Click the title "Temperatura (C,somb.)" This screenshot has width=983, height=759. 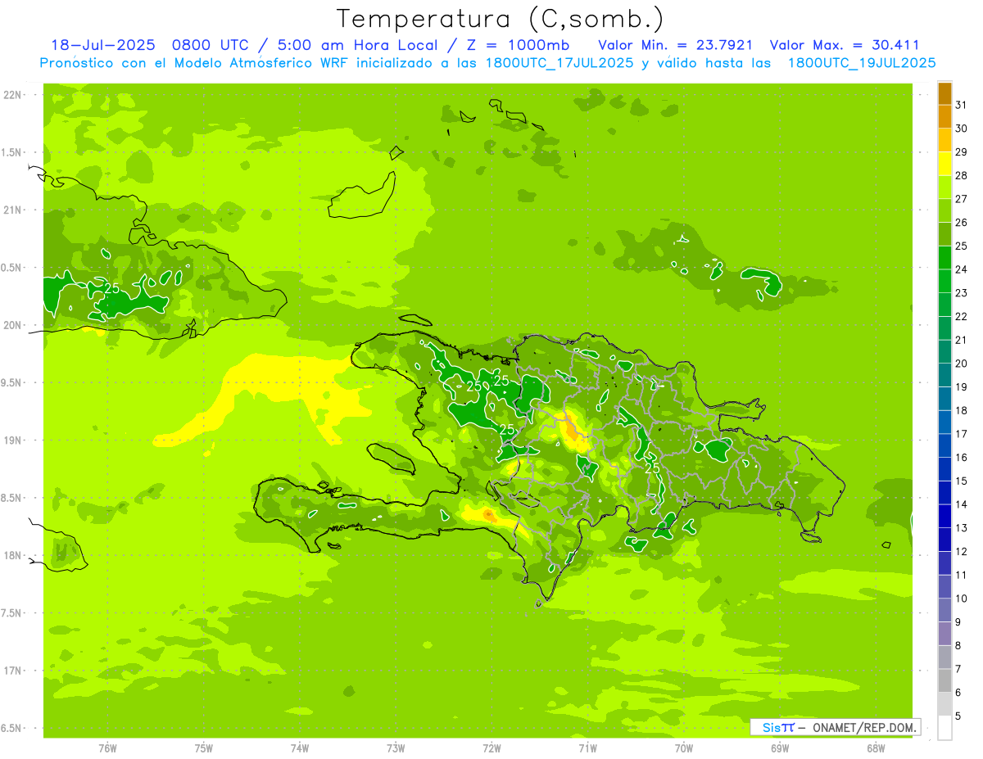pos(500,19)
